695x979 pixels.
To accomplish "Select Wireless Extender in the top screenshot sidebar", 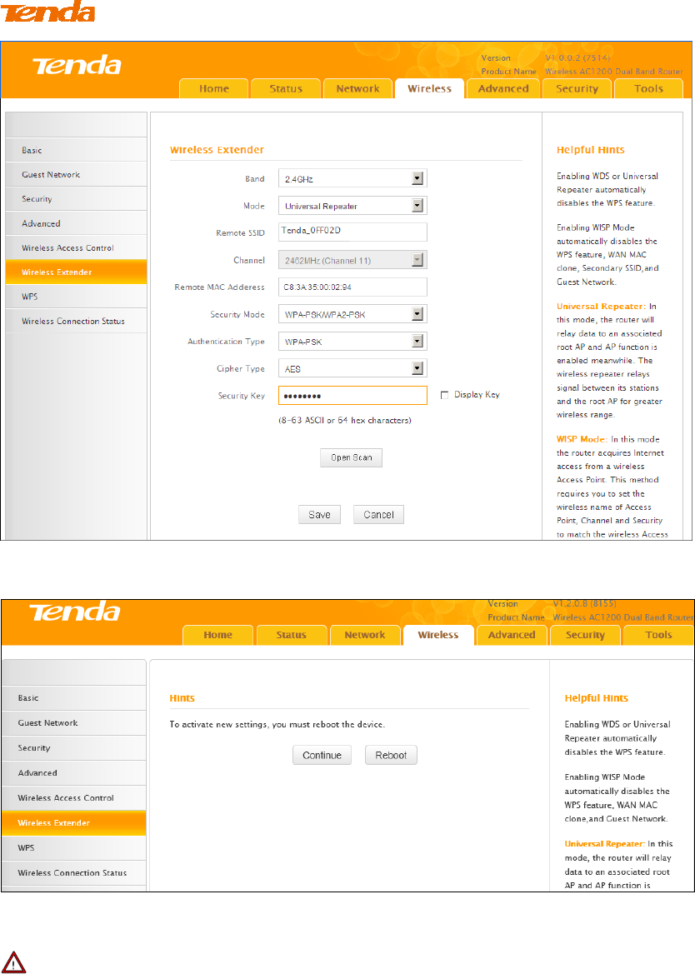I will (76, 272).
